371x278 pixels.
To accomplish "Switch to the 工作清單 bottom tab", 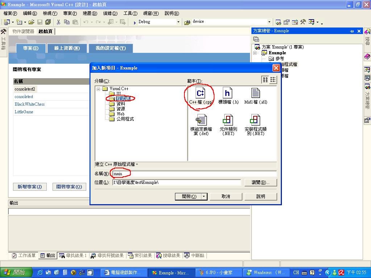I will point(24,256).
